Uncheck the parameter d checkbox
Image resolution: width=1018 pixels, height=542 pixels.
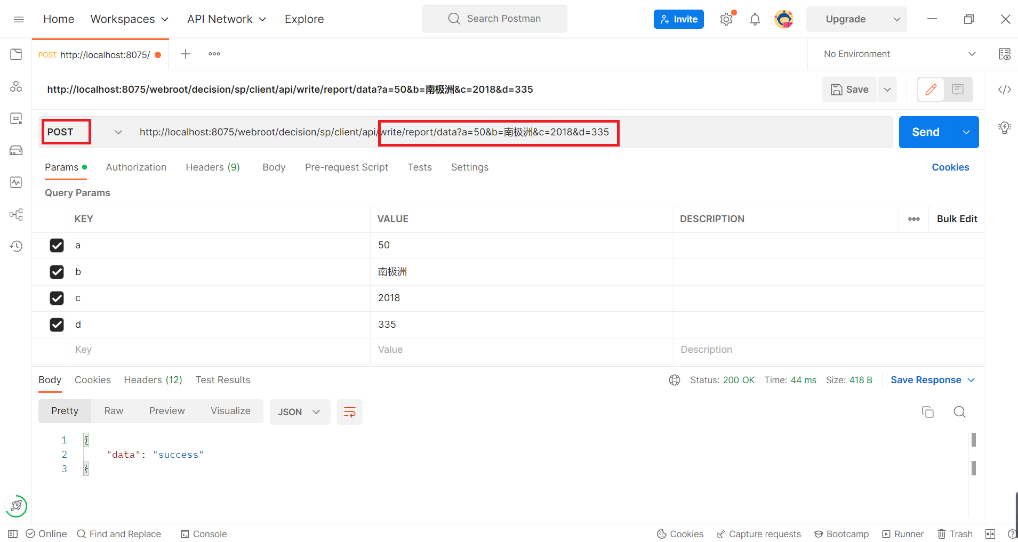tap(57, 325)
